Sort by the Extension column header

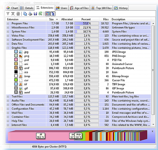(26, 19)
